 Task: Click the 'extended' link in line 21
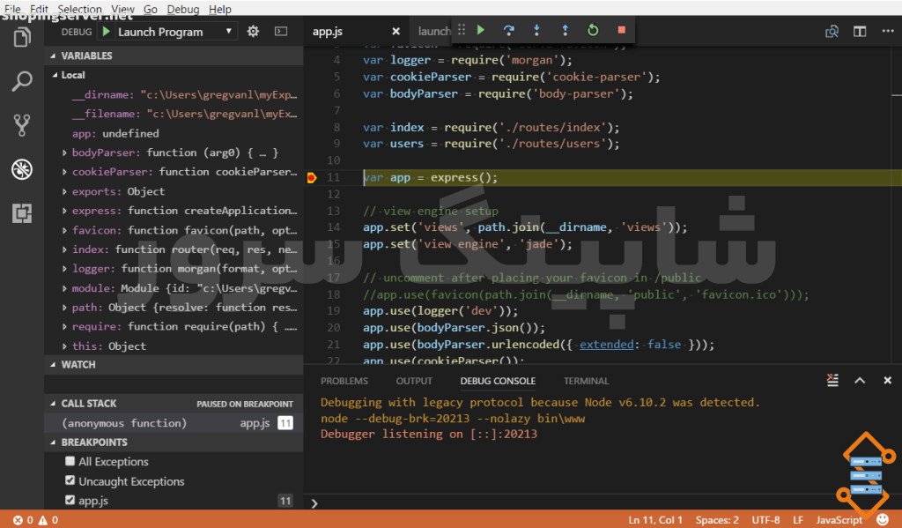tap(606, 345)
